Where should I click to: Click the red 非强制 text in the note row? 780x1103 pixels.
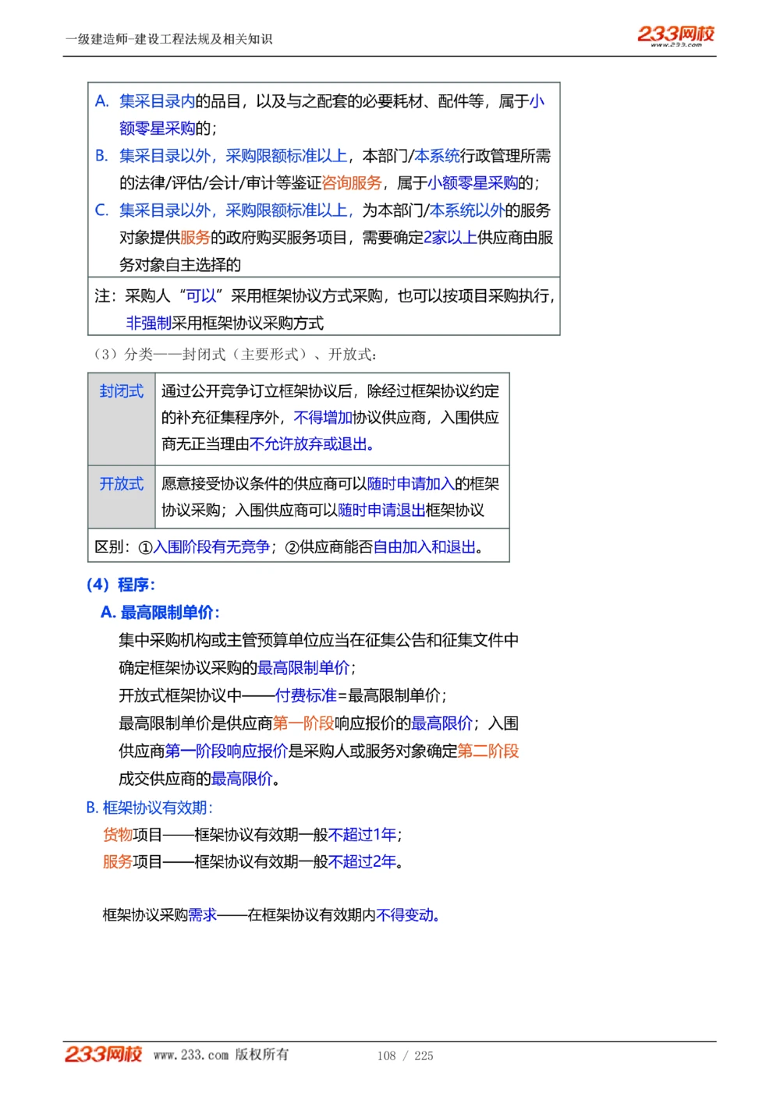pos(147,323)
